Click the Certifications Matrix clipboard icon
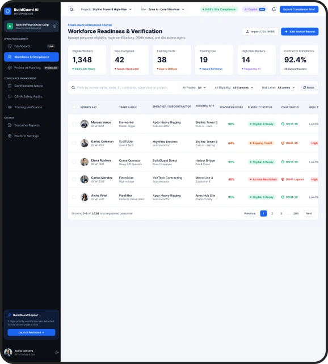Viewport: 328px width, 364px height. coord(10,86)
